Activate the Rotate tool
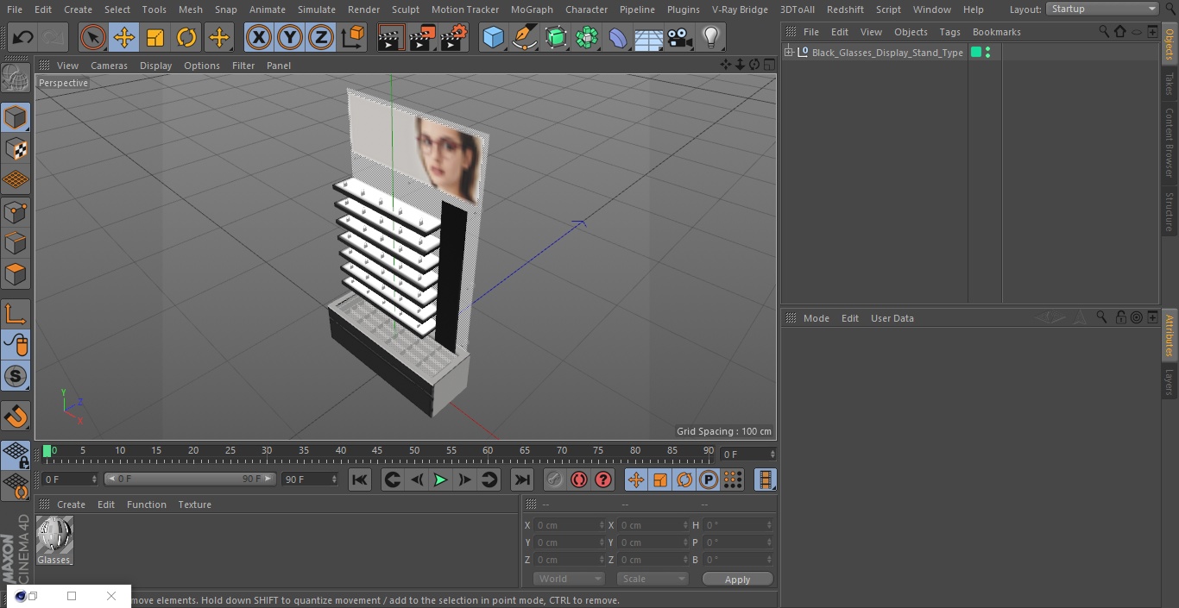 click(186, 38)
